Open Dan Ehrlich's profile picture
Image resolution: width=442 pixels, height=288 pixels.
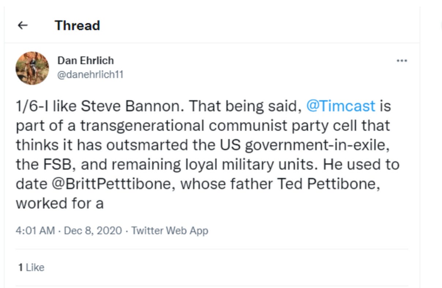(32, 68)
